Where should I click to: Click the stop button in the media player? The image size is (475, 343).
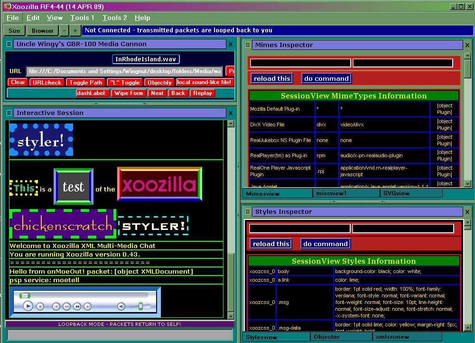pos(40,306)
